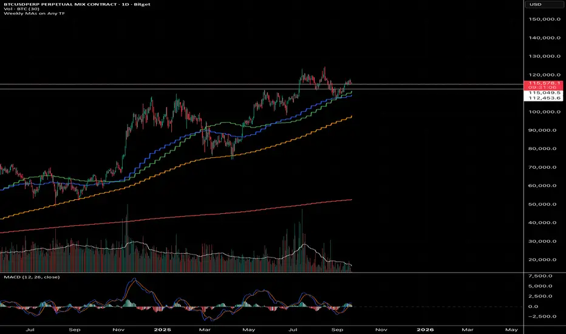
Task: Click the 60,000.0 price scale value
Action: [x=542, y=186]
